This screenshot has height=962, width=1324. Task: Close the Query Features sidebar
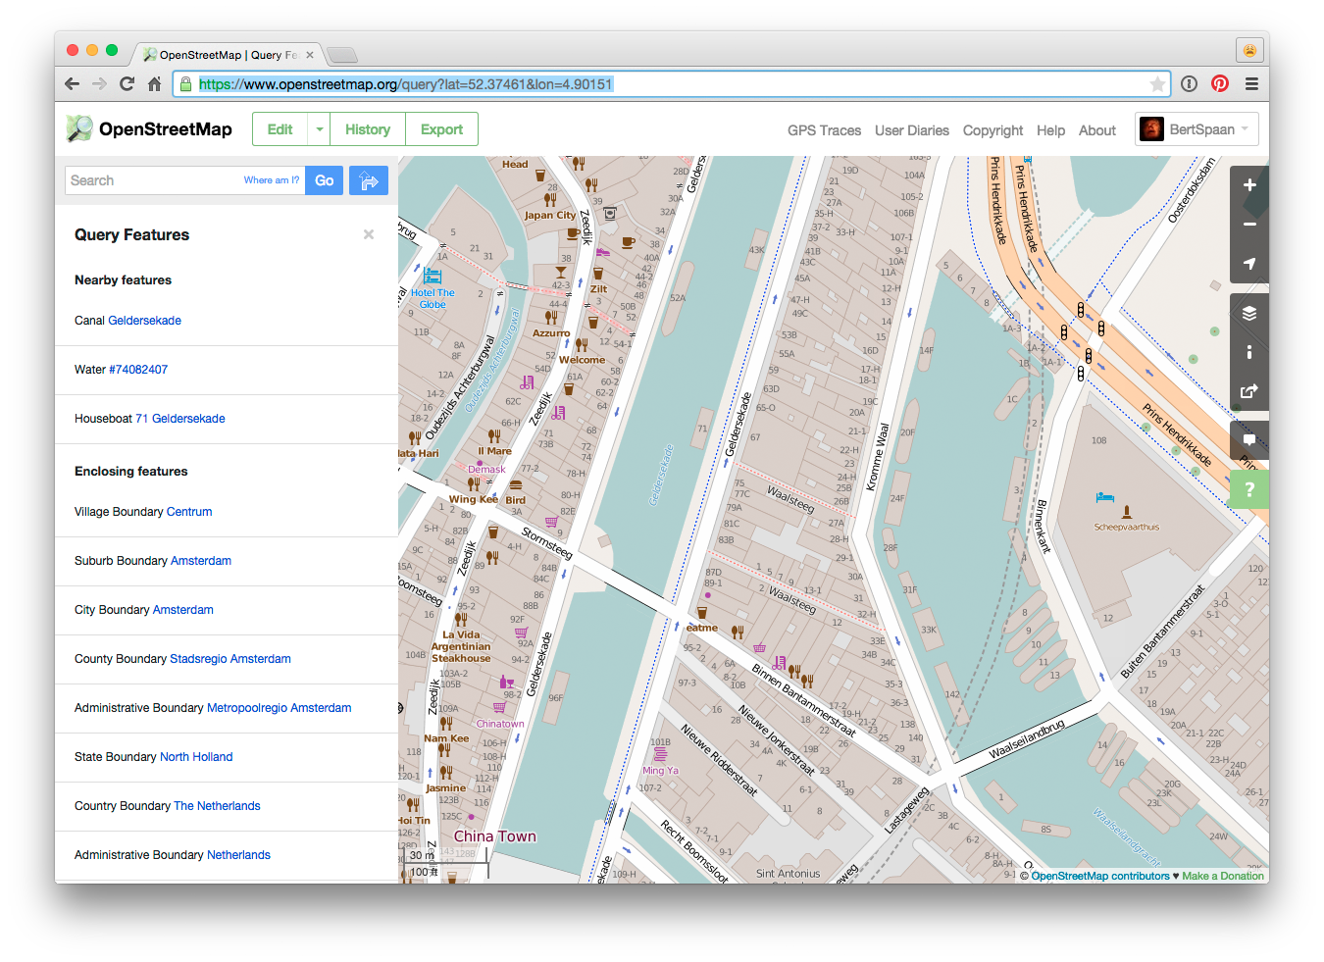(369, 234)
